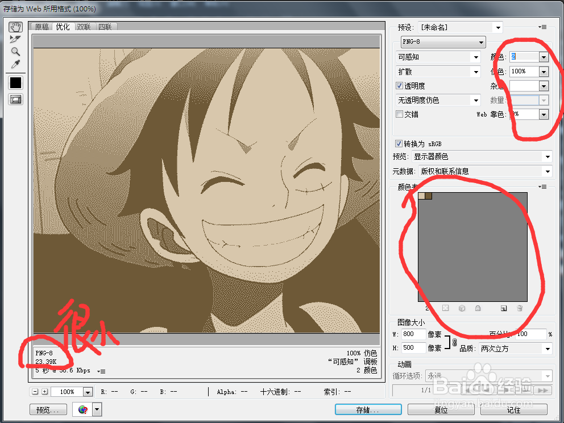
Task: Select the dark brown color table swatch
Action: tap(428, 196)
